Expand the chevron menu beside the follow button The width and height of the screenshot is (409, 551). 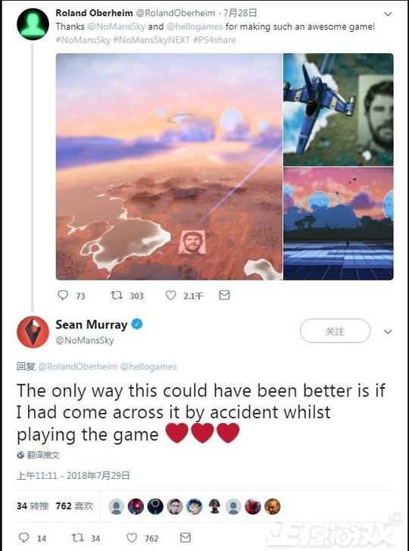(x=388, y=332)
